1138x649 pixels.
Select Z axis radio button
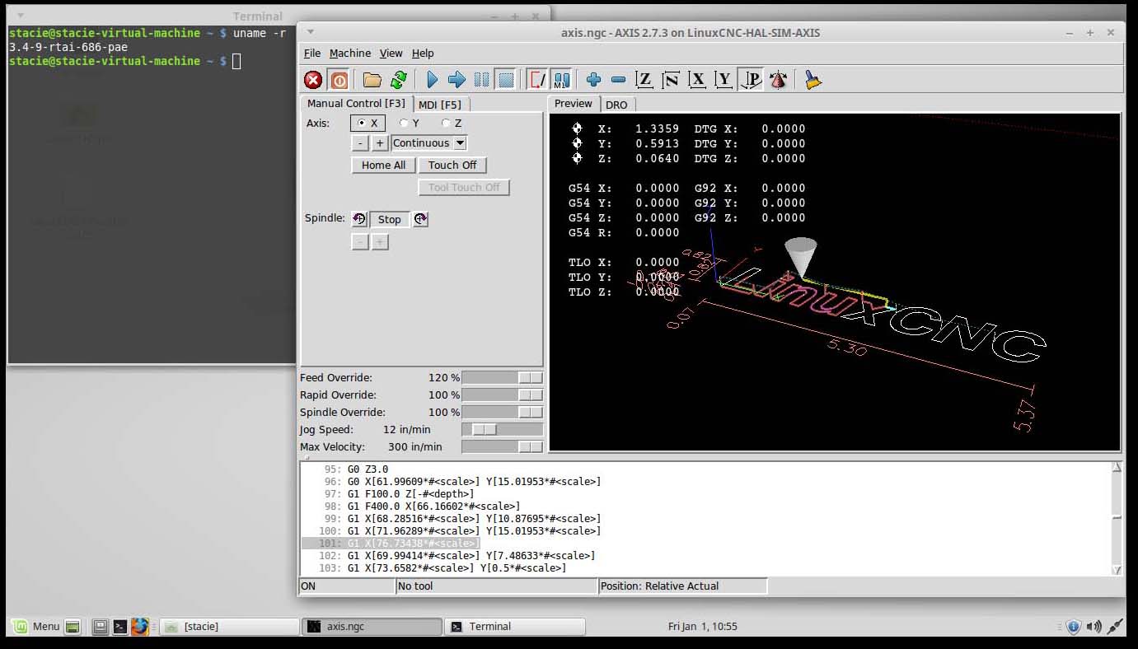point(452,123)
